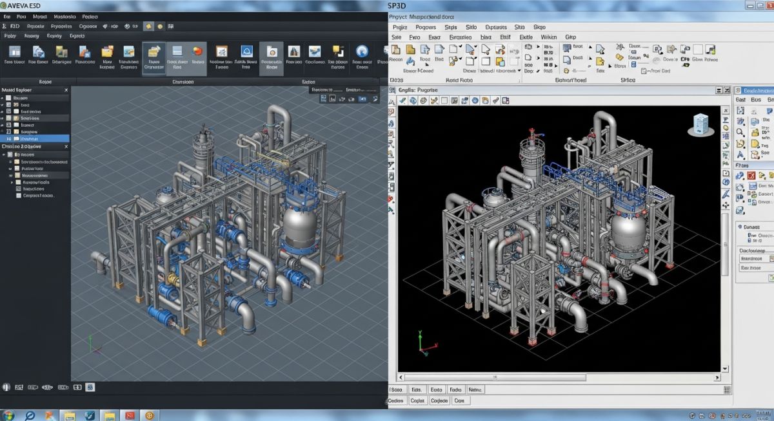Click the highlighted blue icon in AVEVA bottom status bar
Screen dimensions: 774x421
pos(90,387)
